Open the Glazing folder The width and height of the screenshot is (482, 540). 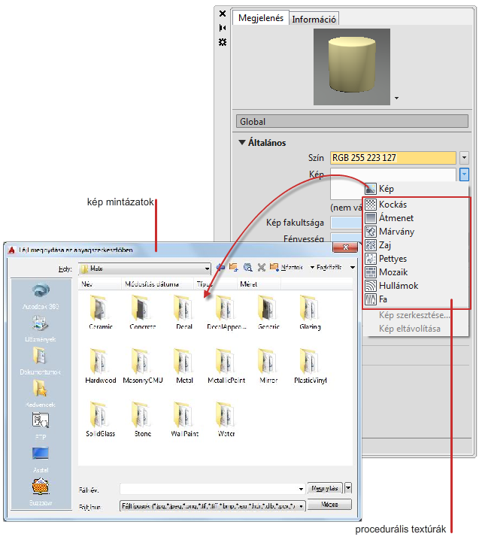click(x=310, y=313)
